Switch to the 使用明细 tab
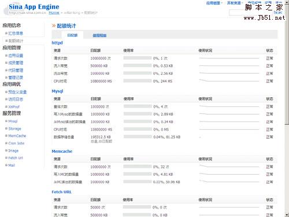 pyautogui.click(x=99, y=35)
